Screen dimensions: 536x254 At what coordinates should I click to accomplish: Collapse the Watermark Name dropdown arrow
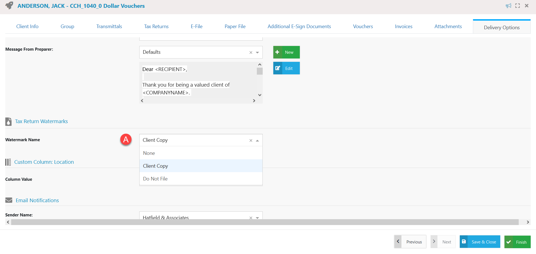click(x=257, y=140)
